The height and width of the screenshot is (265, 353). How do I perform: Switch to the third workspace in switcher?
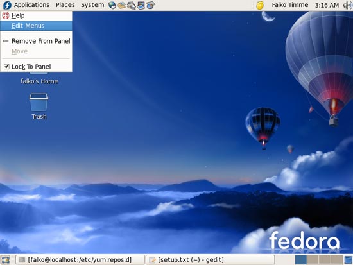pyautogui.click(x=324, y=260)
